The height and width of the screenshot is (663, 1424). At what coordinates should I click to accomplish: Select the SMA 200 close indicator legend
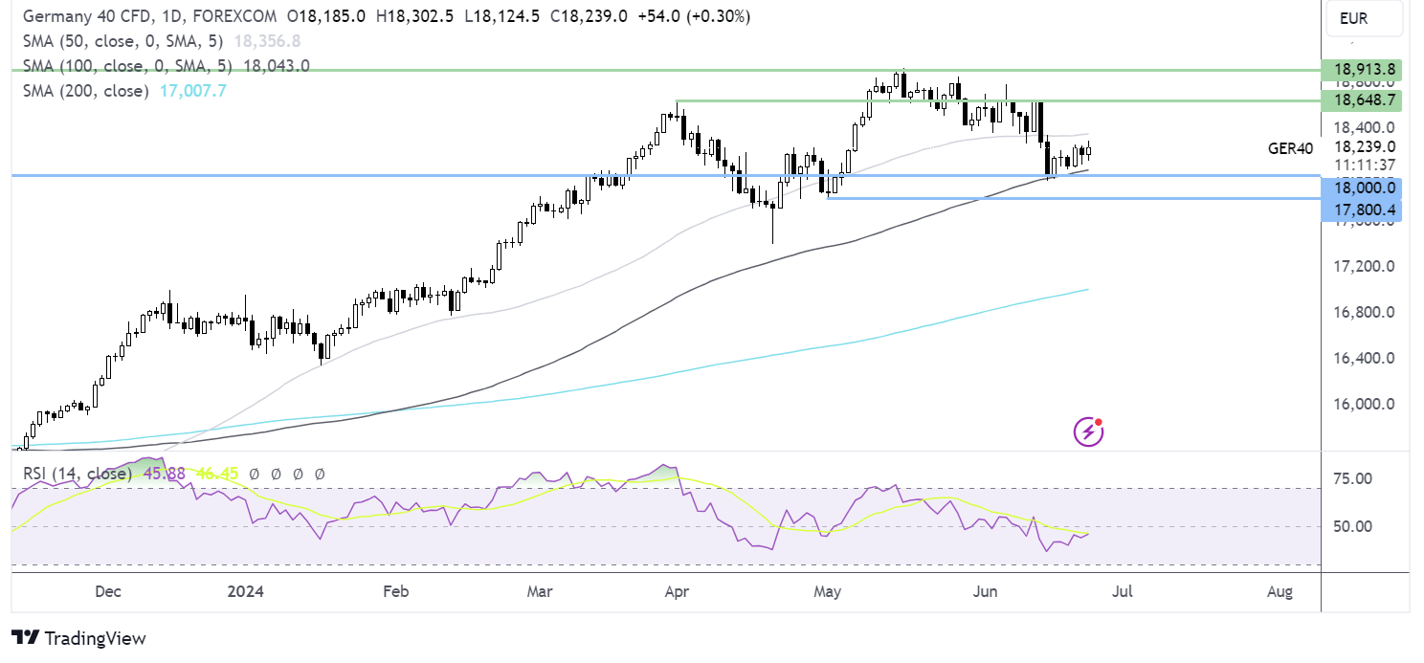point(85,91)
